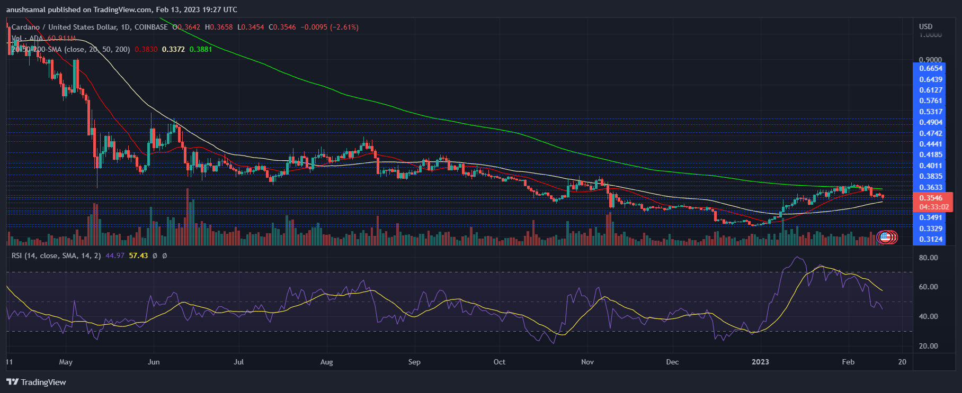Click the 0.3124 blue price level label
This screenshot has height=393, width=962.
point(930,239)
